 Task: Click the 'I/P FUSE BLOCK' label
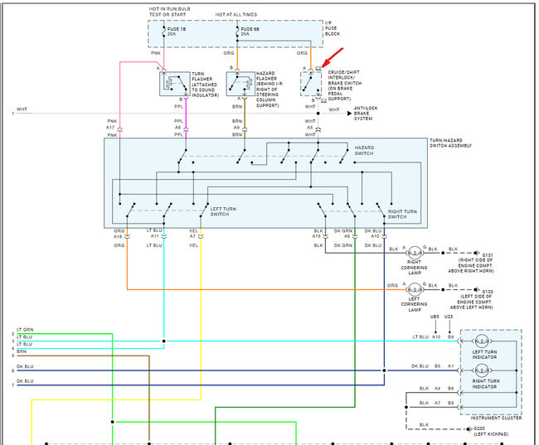pos(332,28)
